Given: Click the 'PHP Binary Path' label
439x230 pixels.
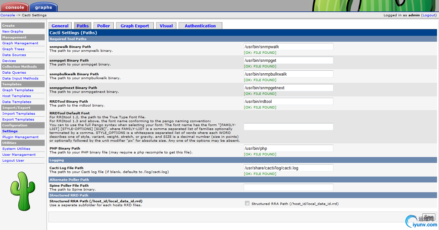Looking at the screenshot, I should pyautogui.click(x=65, y=148).
